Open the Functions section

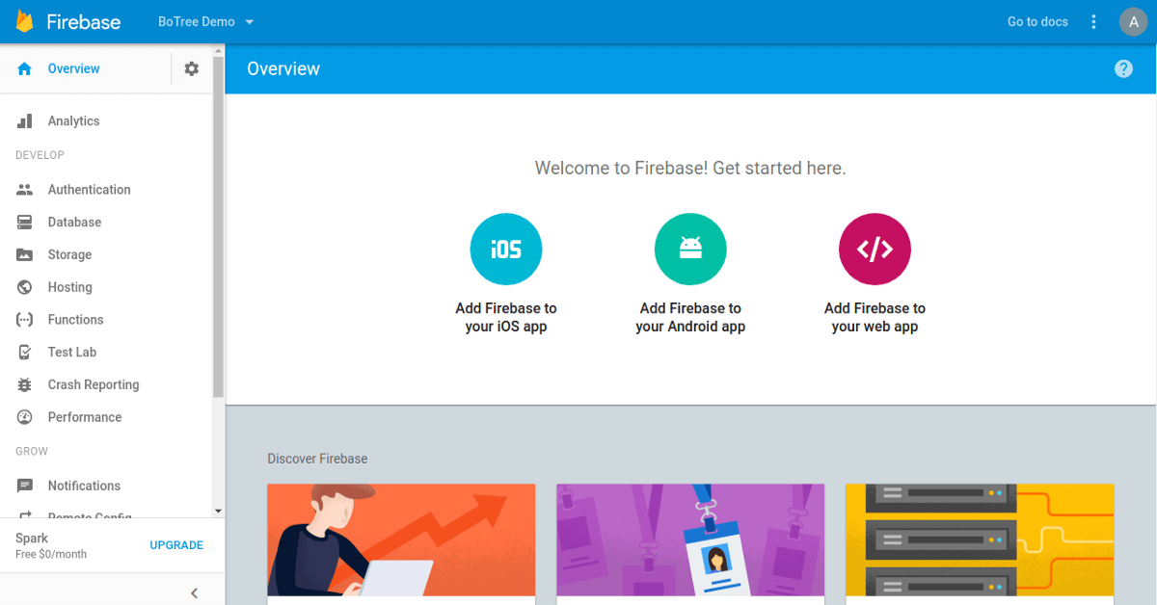[75, 320]
